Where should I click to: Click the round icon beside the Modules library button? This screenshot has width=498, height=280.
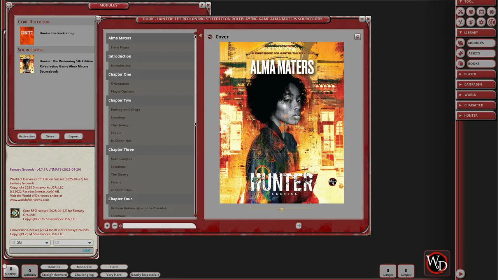coord(461,43)
